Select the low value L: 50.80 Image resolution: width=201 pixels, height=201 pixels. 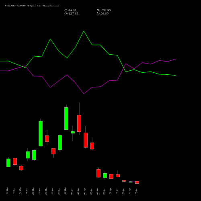tap(103, 14)
